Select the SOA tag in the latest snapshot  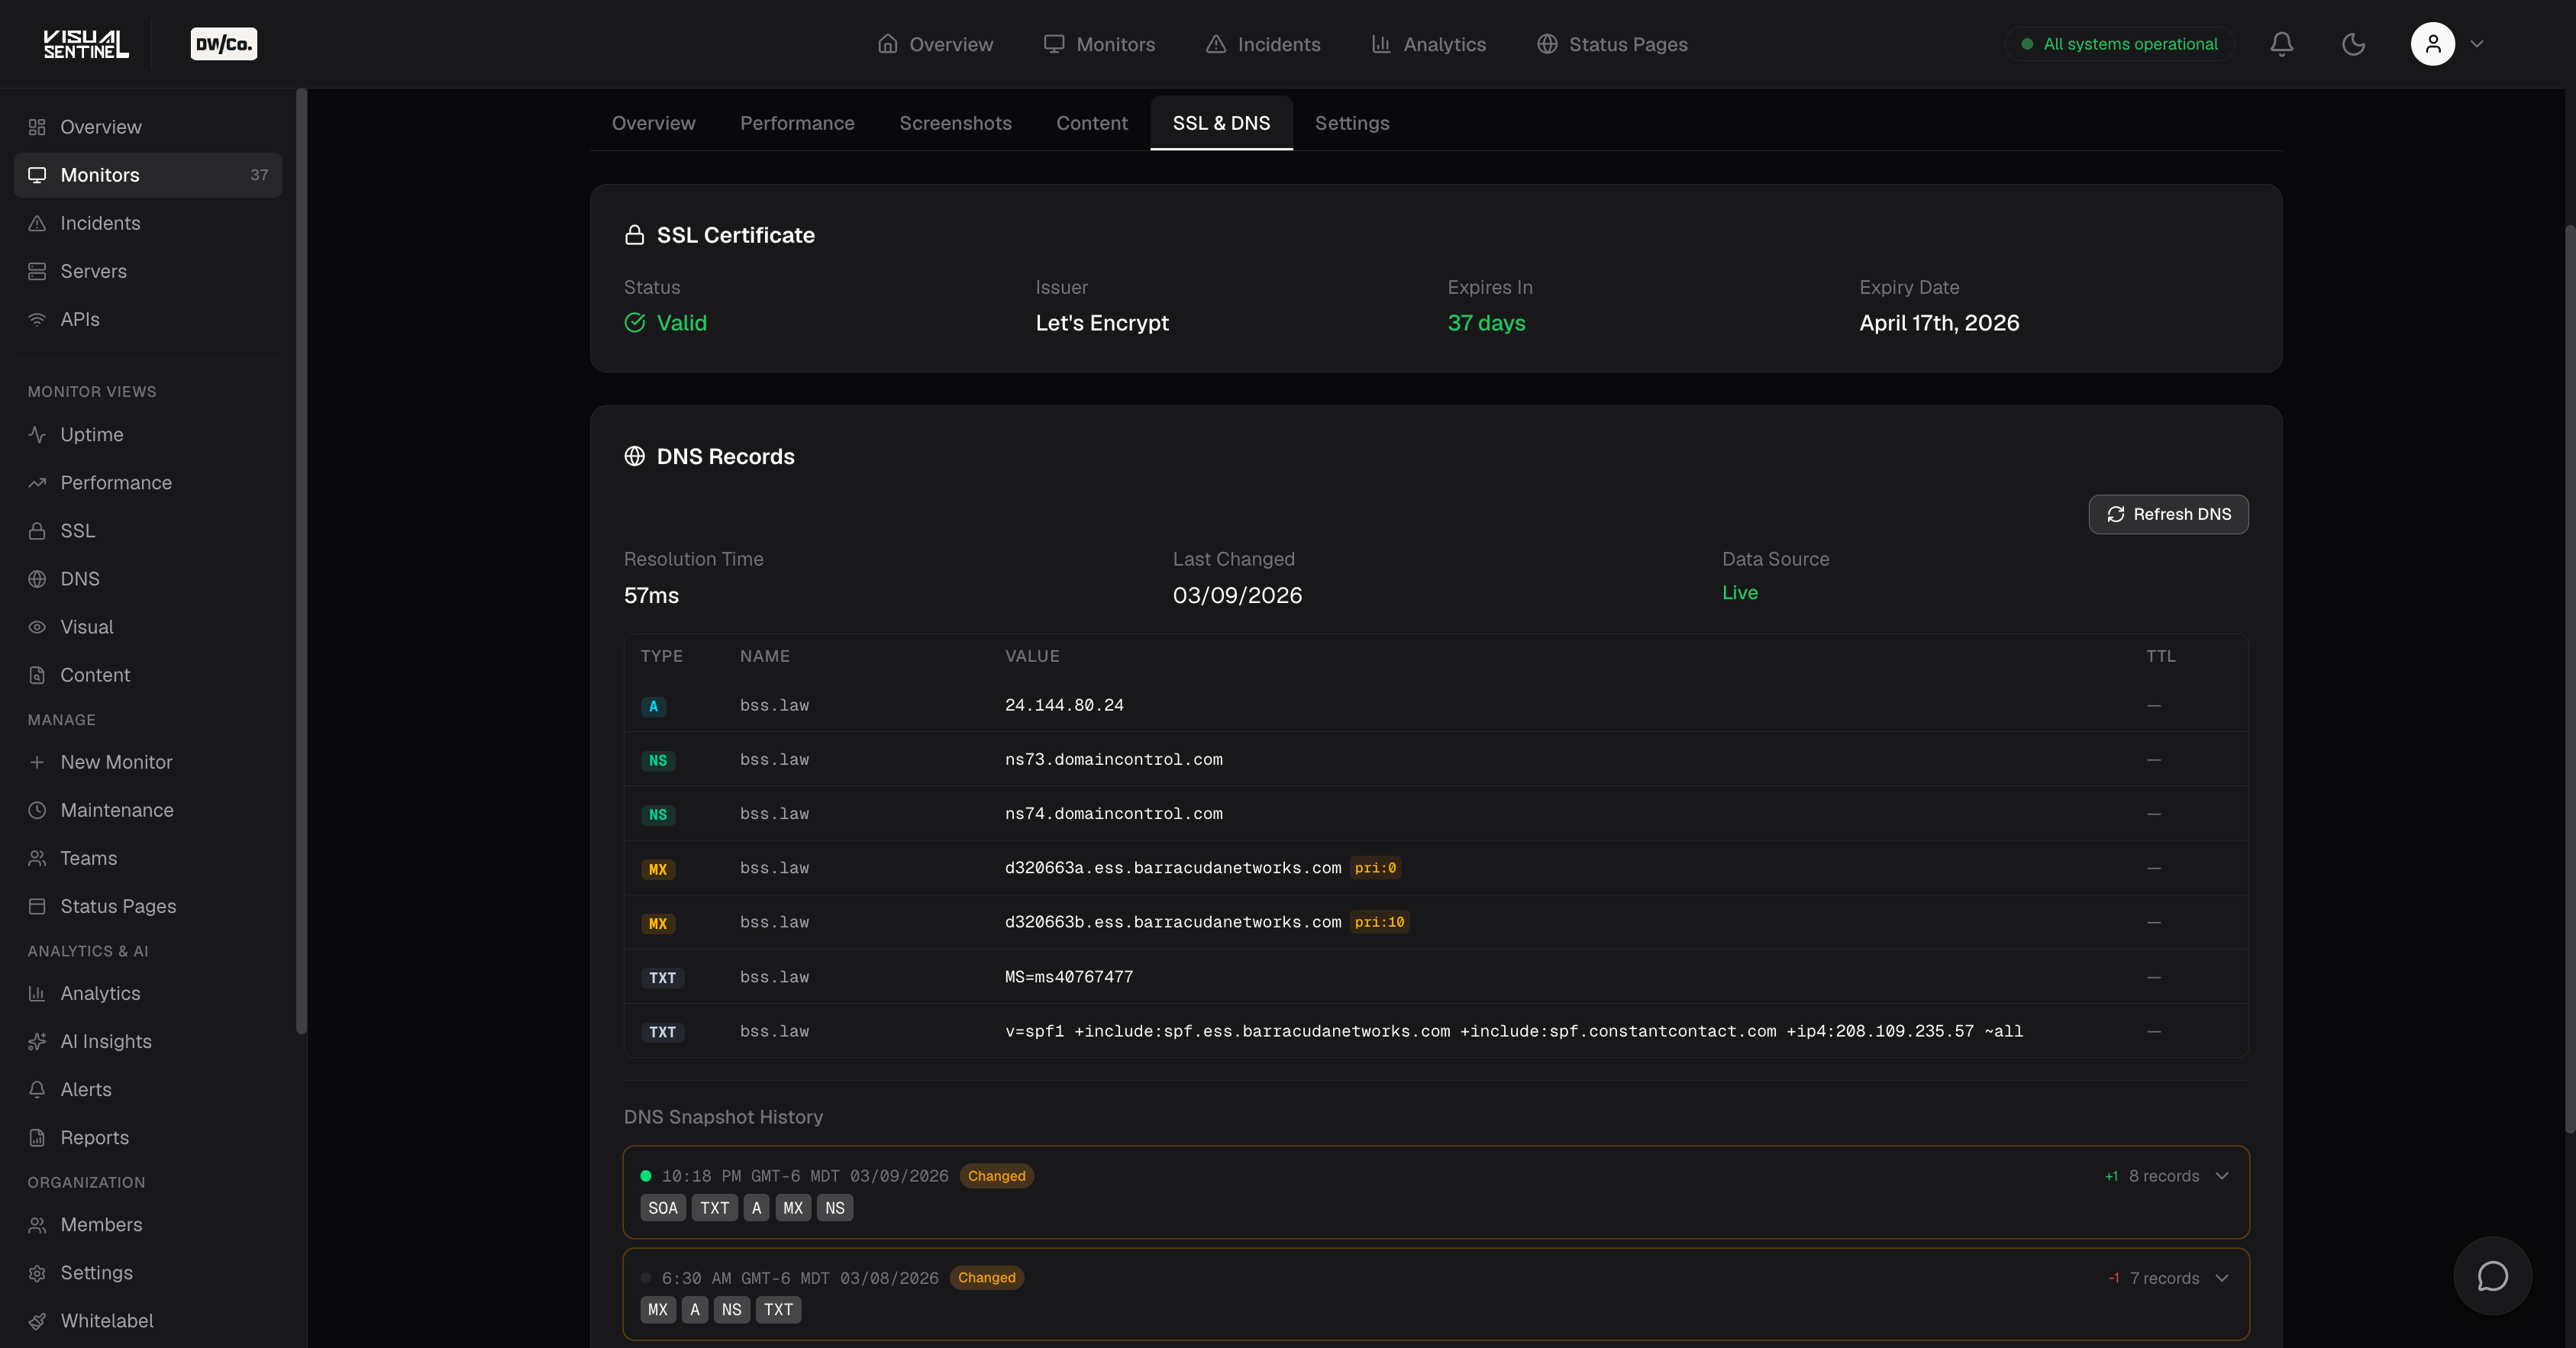(662, 1208)
